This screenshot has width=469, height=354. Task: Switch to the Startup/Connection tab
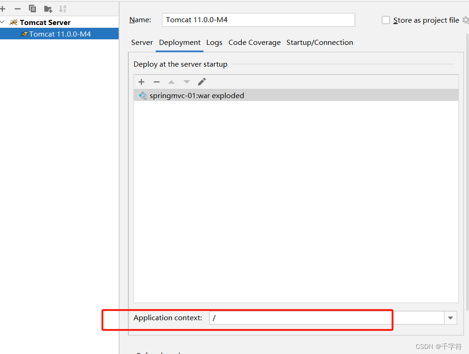[x=320, y=43]
